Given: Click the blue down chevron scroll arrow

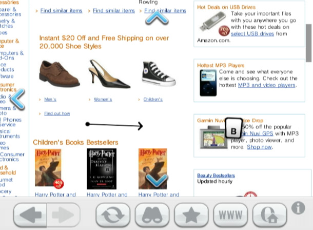Looking at the screenshot, I should [157, 181].
